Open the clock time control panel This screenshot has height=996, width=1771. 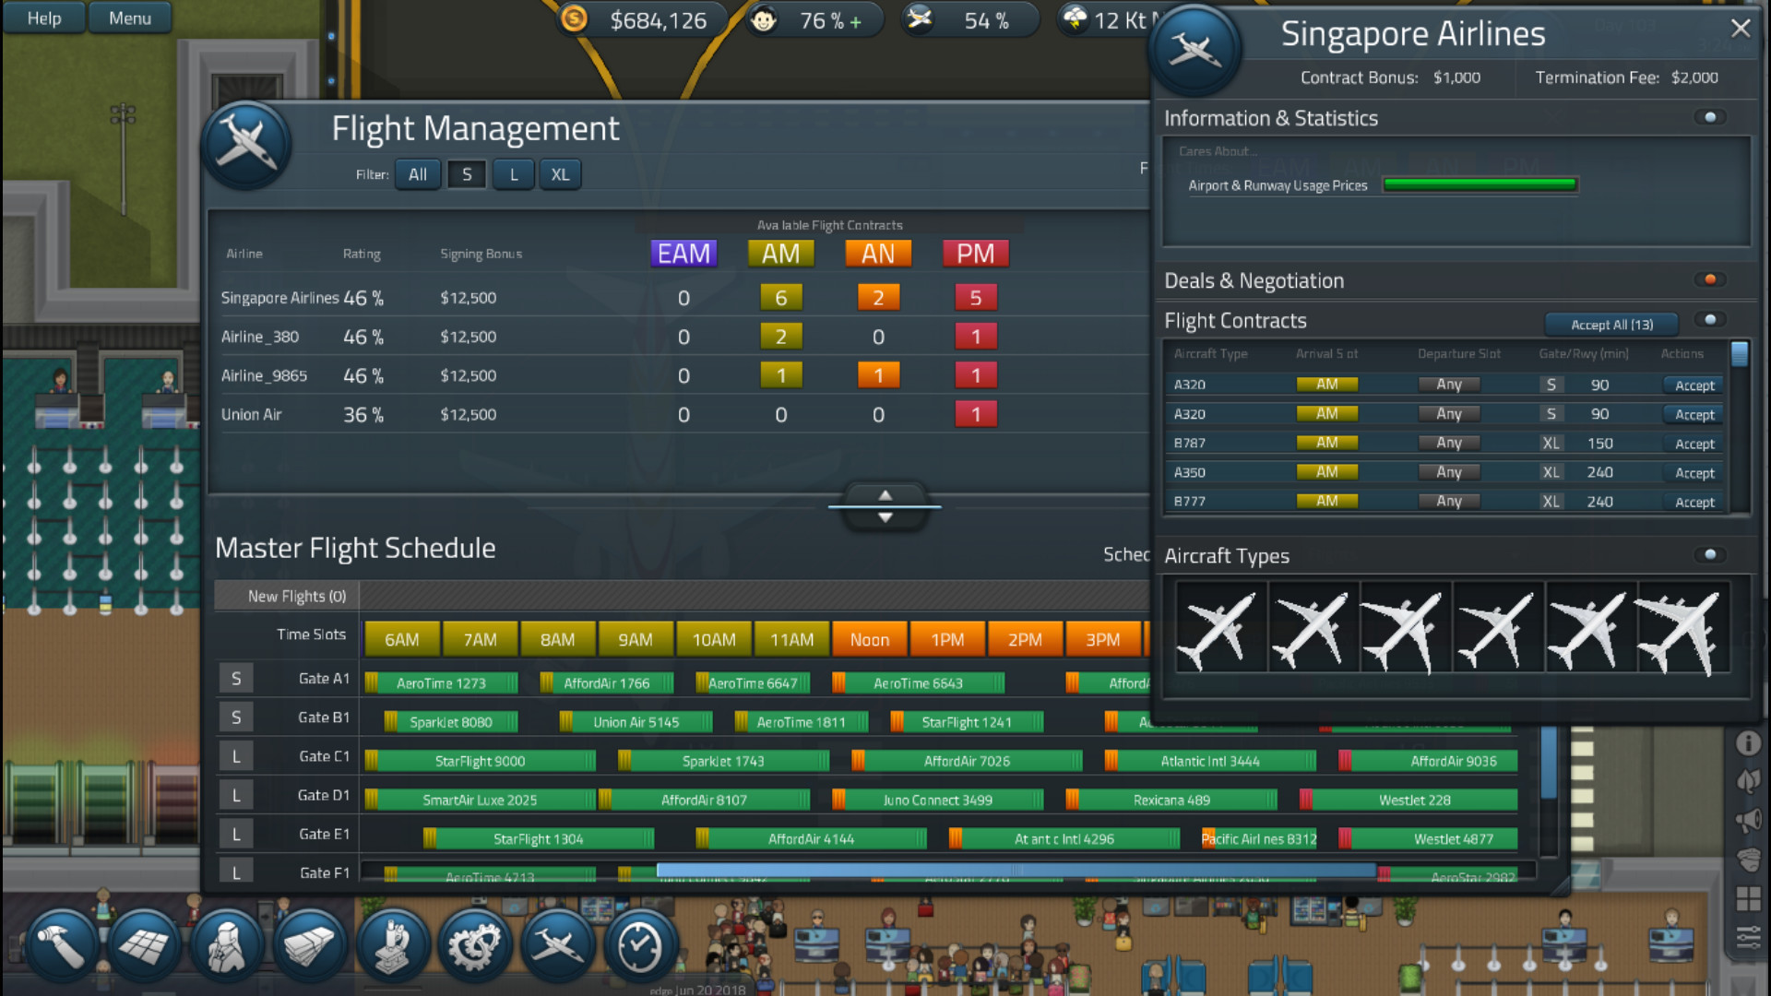(640, 945)
